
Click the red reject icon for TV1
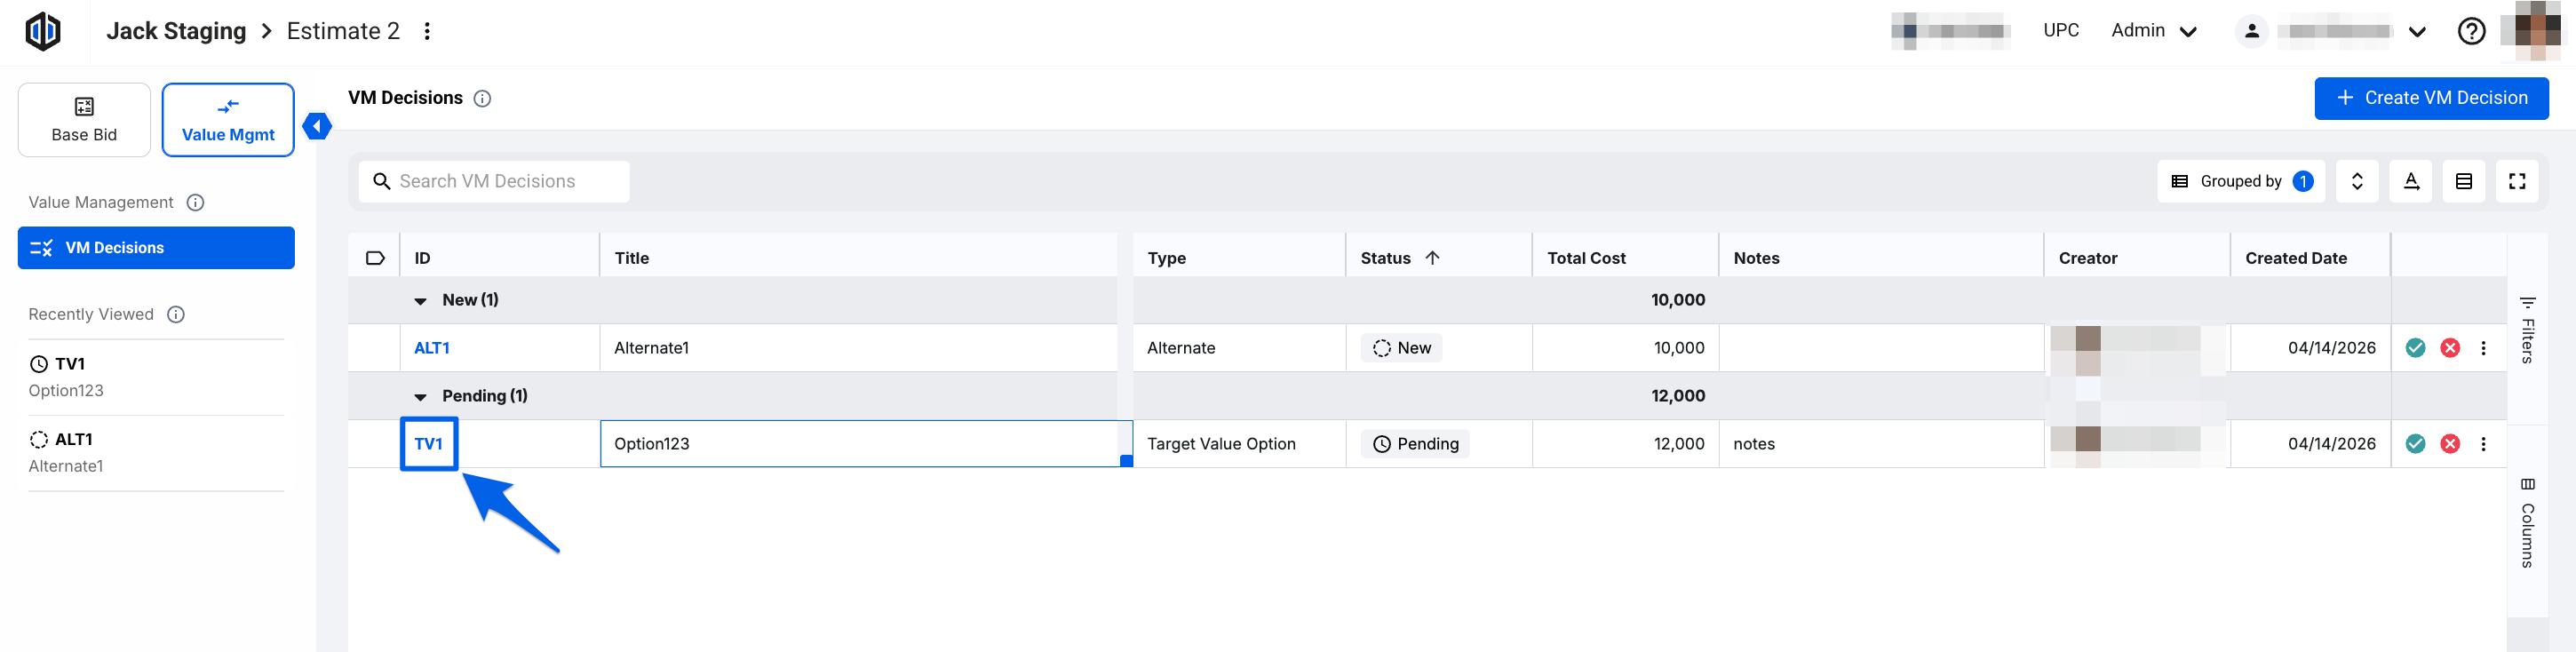[x=2449, y=444]
